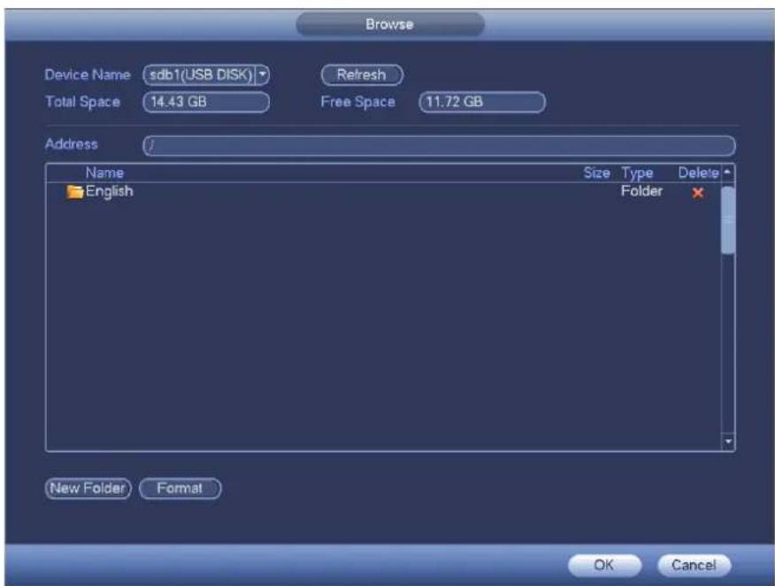This screenshot has height=586, width=775.
Task: Click the file list scrollbar thumb
Action: pos(728,220)
